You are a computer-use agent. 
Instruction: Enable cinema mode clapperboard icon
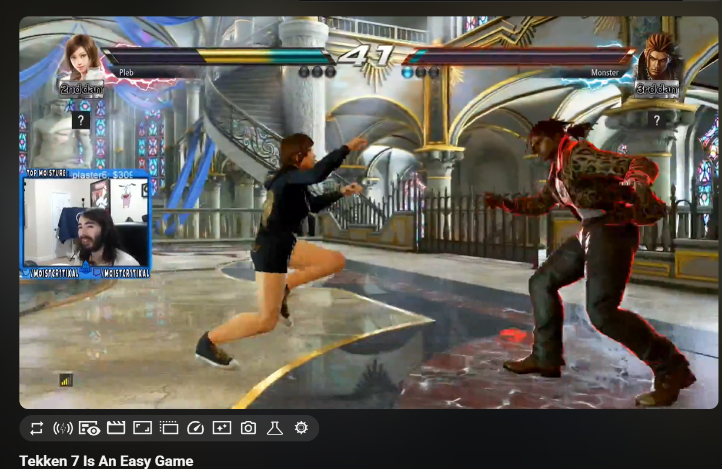[x=116, y=428]
